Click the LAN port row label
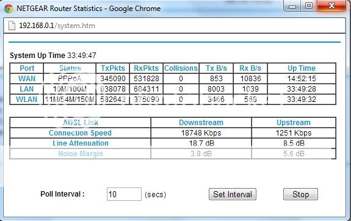Screen dimensions: 351x221 pos(27,89)
